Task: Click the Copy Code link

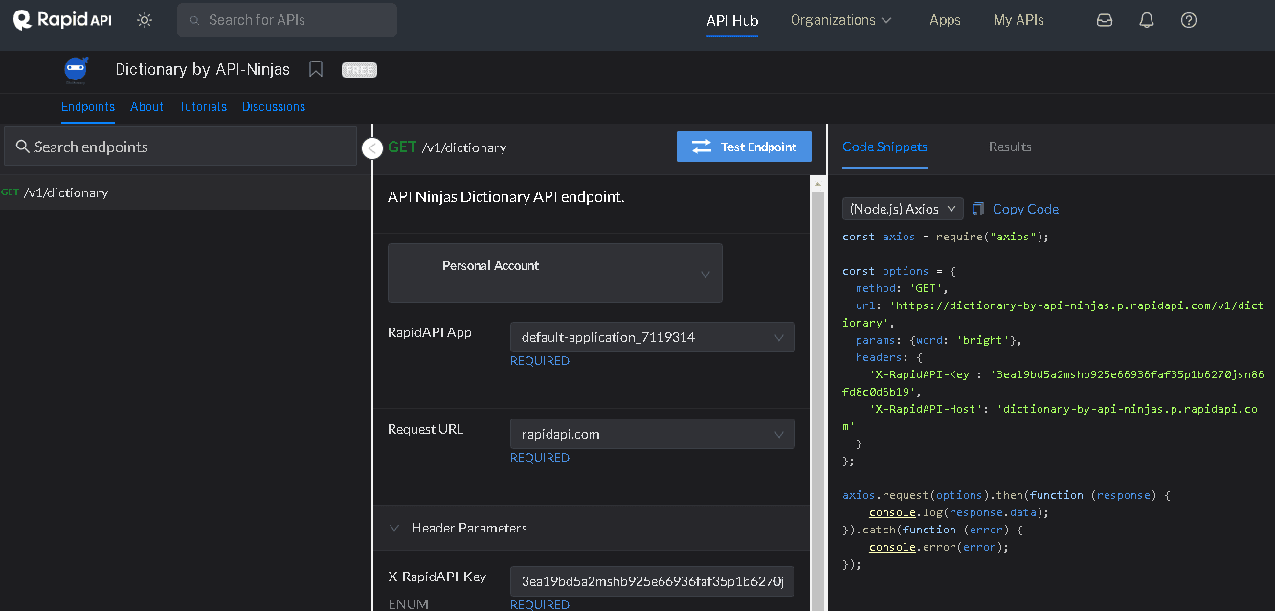Action: tap(1025, 209)
